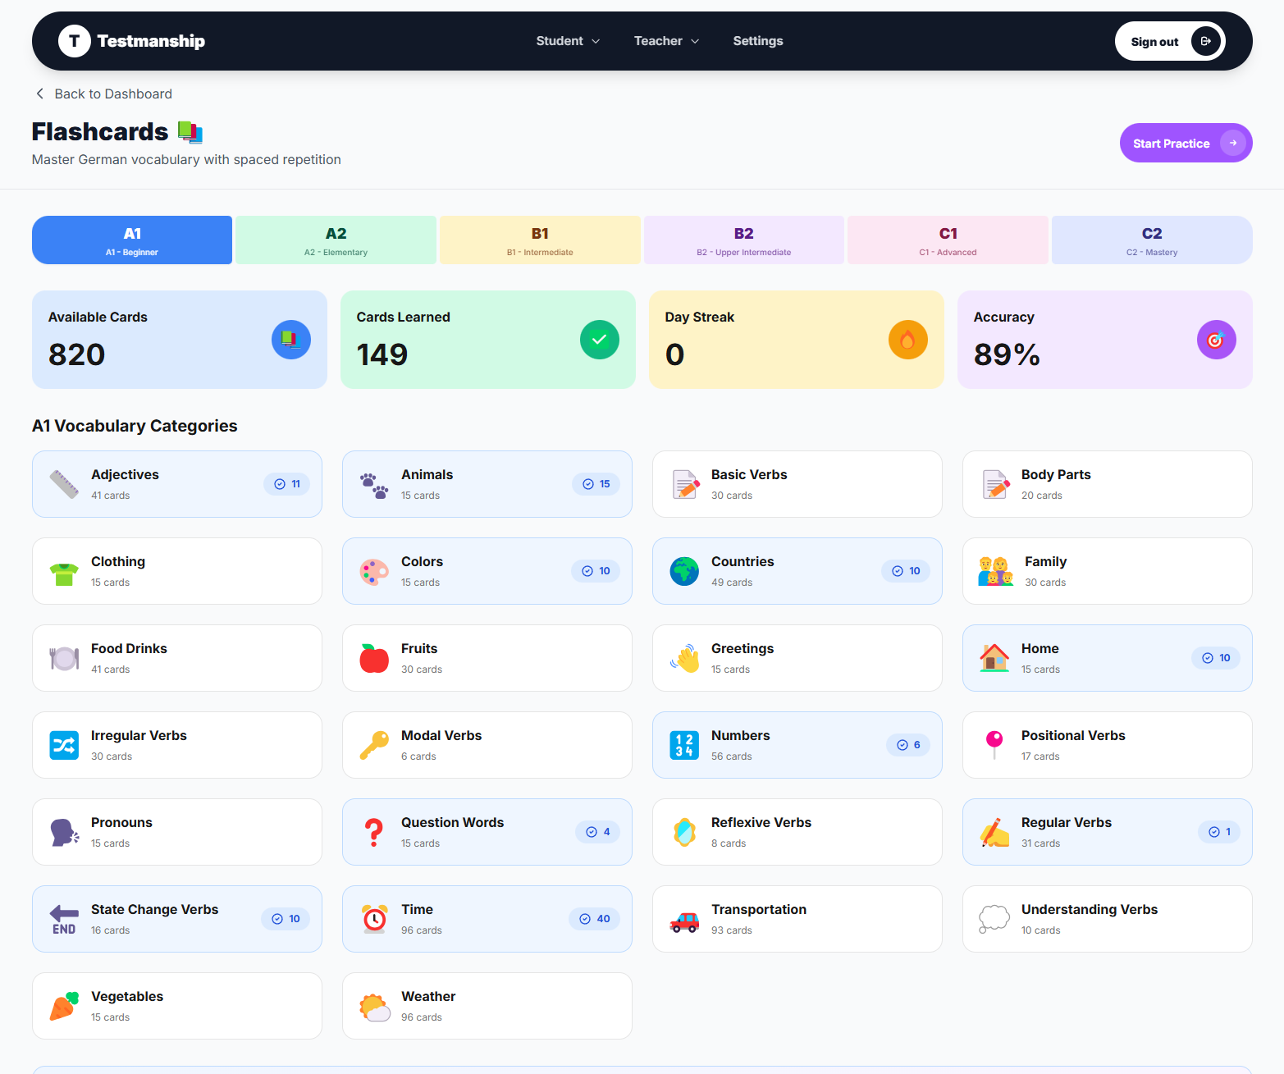The height and width of the screenshot is (1074, 1284).
Task: Click the Modal Verbs key icon
Action: 374,746
